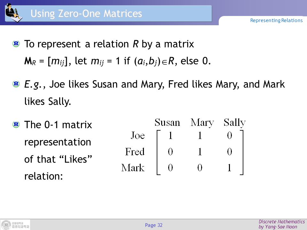Click the Korean department name in footer
307x230 pixels.
pyautogui.click(x=20, y=227)
